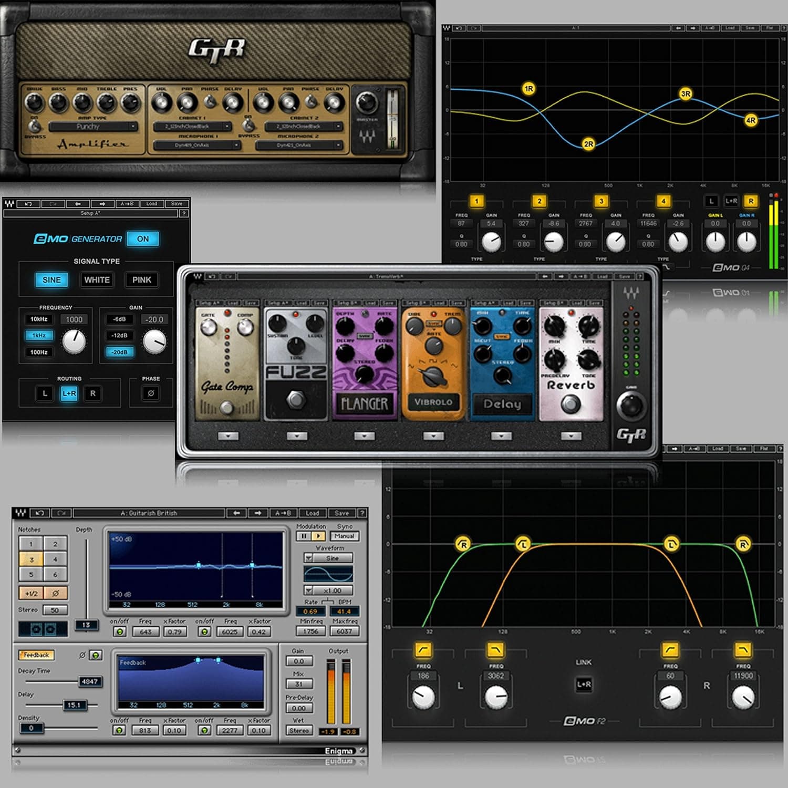
Task: Open the Cabinet 1 dropdown on the amplifier
Action: tap(194, 126)
